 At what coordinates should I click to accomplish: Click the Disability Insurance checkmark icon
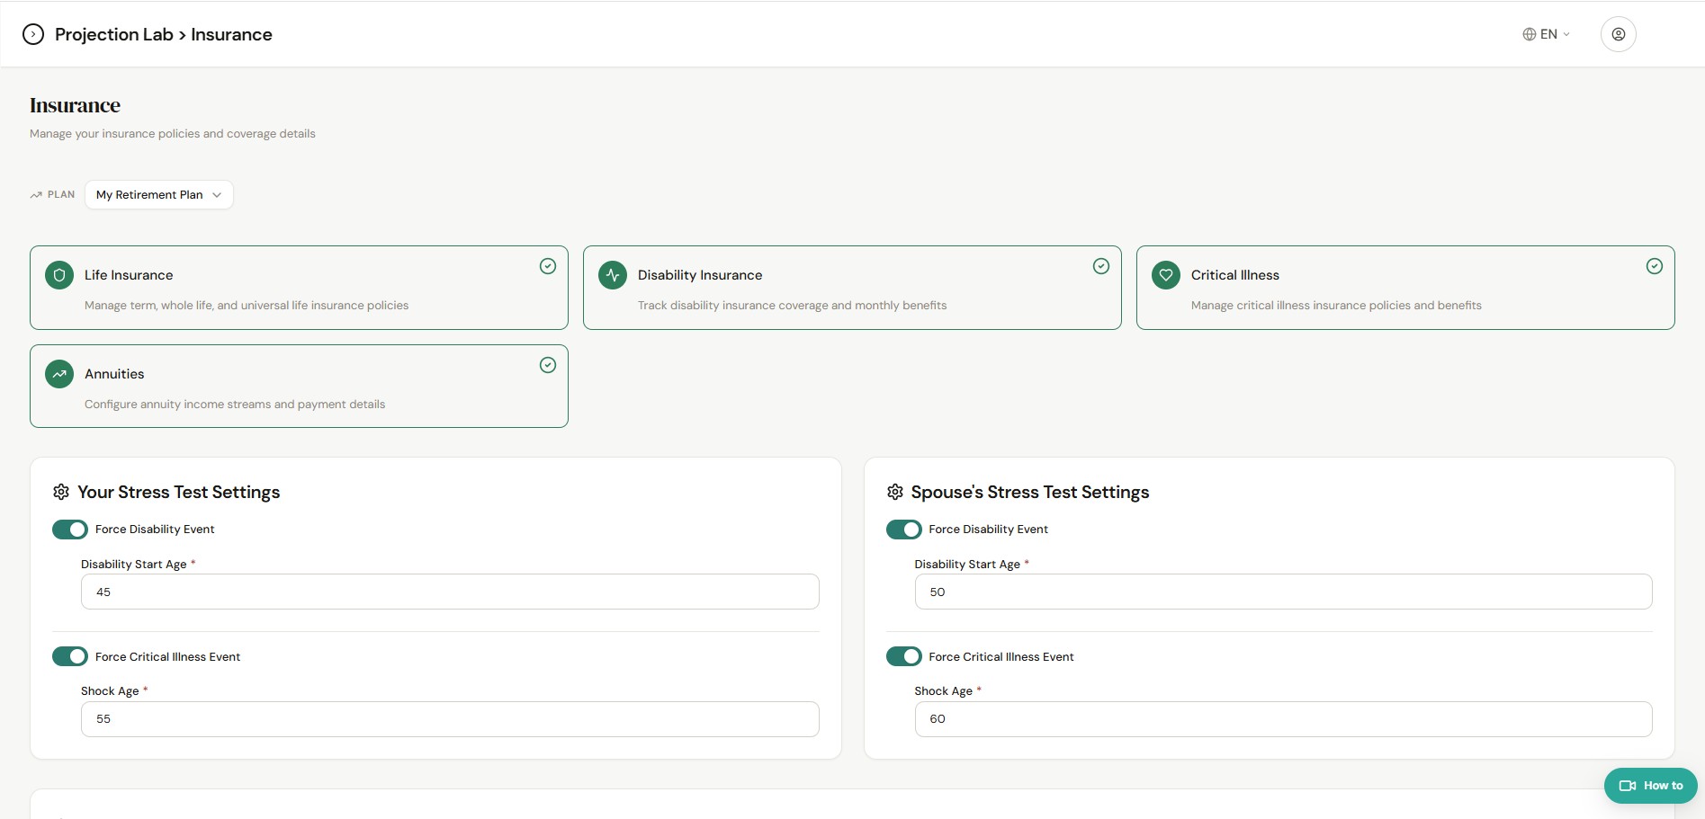(x=1101, y=266)
